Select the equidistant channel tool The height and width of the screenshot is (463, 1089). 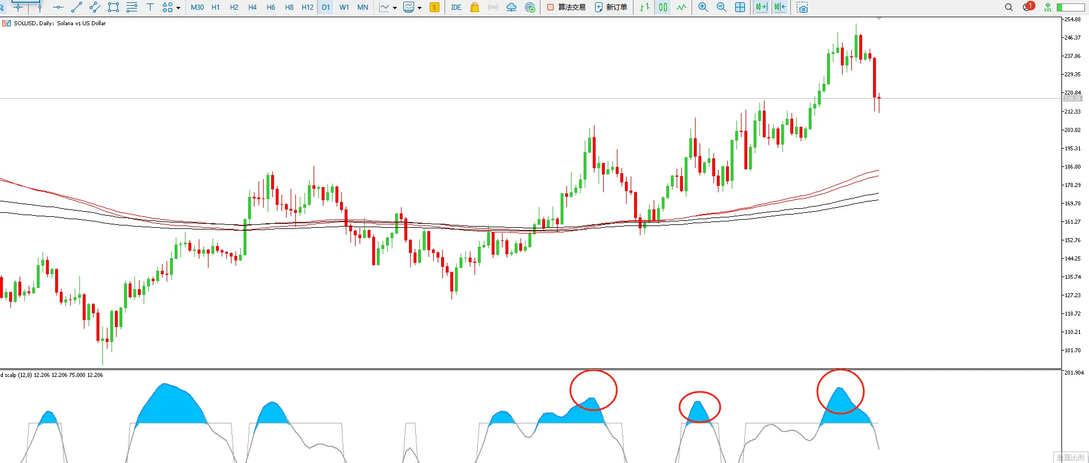coord(95,7)
